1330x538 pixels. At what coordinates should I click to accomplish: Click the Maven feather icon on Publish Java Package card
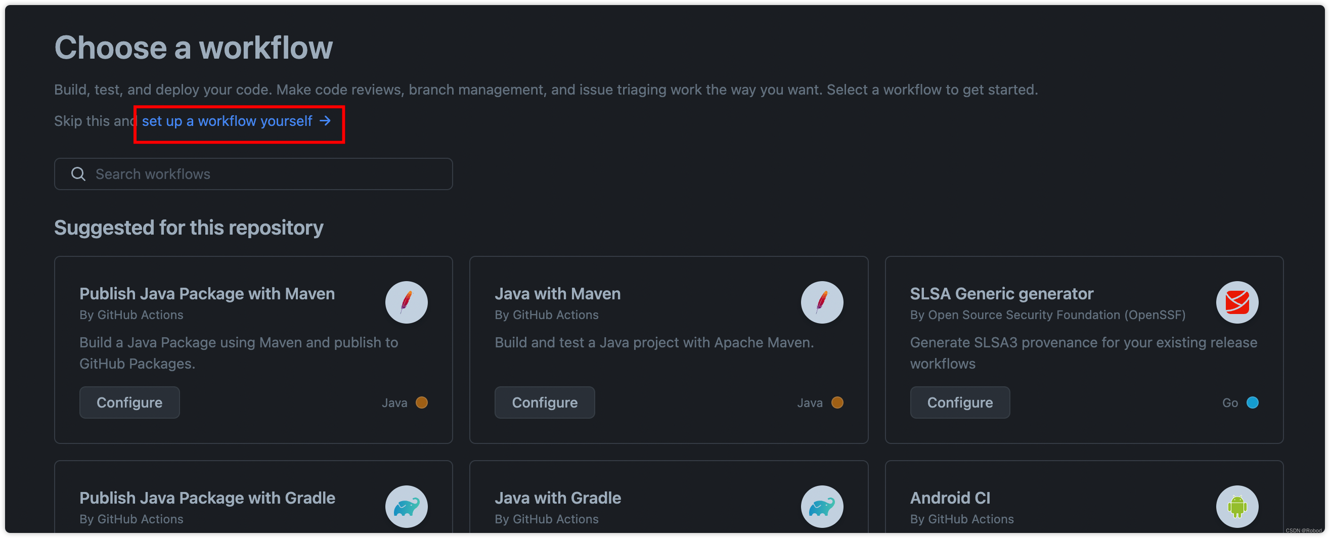(x=406, y=302)
